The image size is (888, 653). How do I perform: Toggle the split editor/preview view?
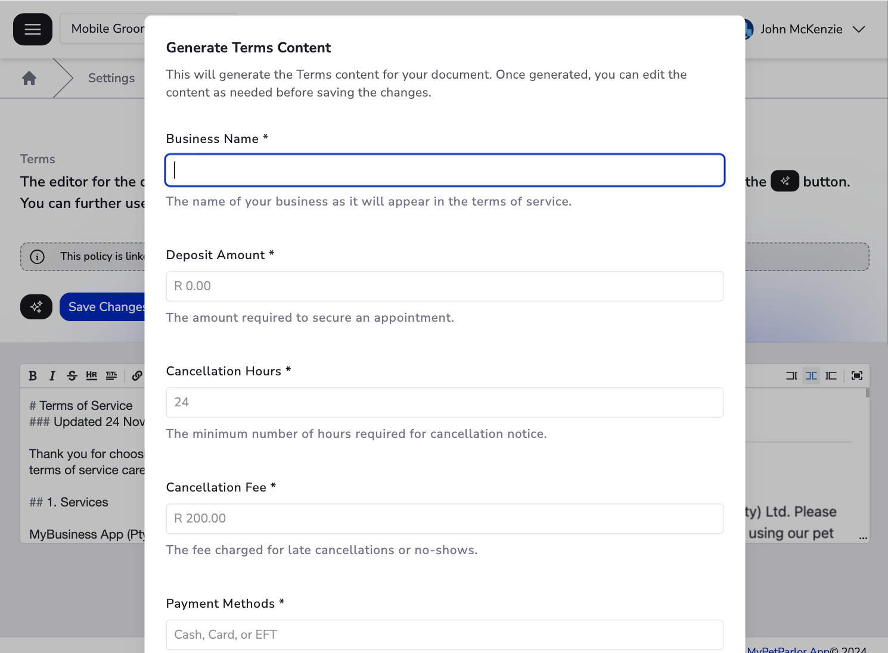click(811, 375)
